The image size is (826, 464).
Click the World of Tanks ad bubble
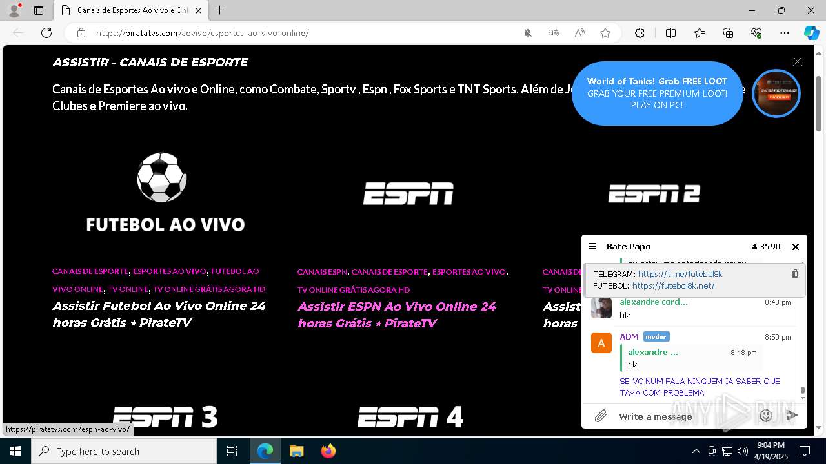657,93
